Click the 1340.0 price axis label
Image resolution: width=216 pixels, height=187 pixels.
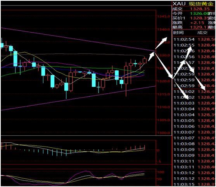point(164,30)
